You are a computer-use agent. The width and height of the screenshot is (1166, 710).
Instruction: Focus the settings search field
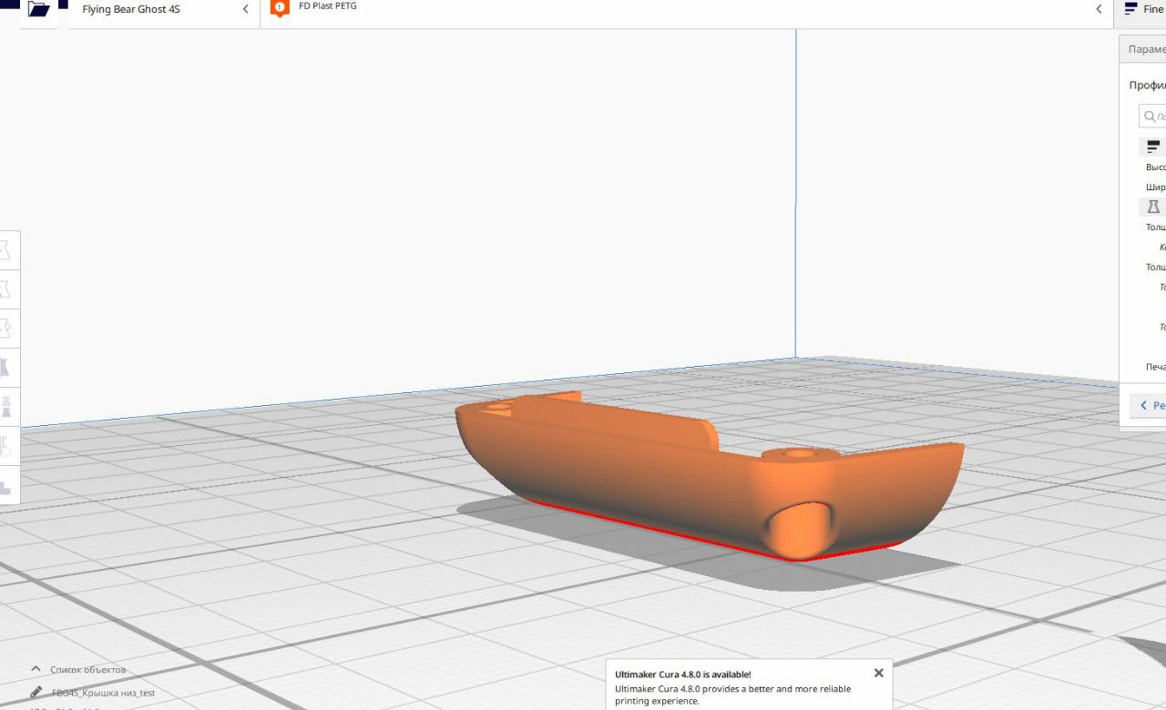click(x=1152, y=117)
